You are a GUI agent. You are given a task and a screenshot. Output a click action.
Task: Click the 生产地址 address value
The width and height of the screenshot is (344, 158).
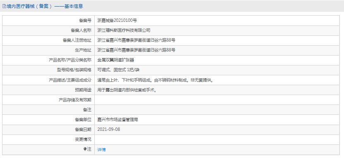[x=136, y=50]
